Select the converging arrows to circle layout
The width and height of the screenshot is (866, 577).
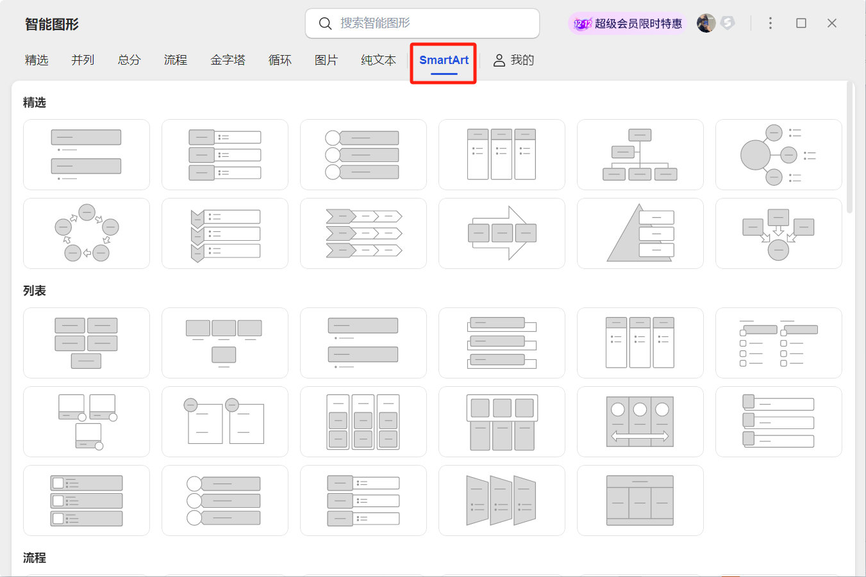(778, 233)
